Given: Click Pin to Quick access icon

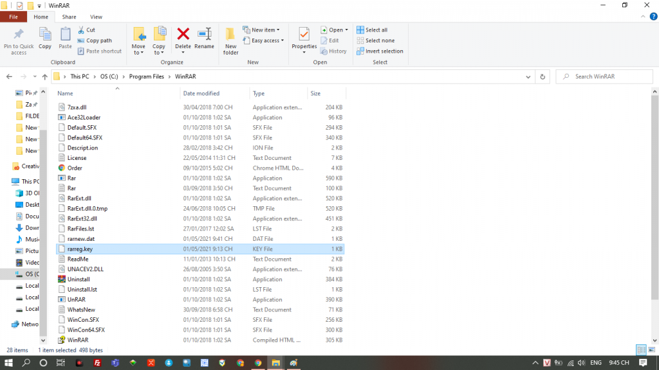Looking at the screenshot, I should pyautogui.click(x=19, y=40).
